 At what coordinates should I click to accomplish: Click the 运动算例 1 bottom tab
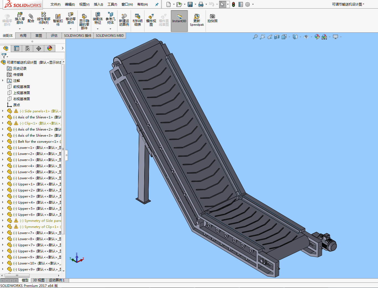tap(57, 280)
